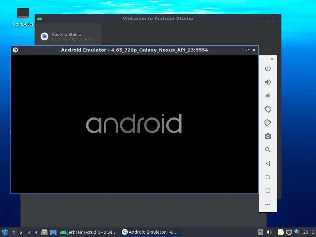The image size is (316, 237).
Task: Click the emulator power button
Action: coord(268,69)
